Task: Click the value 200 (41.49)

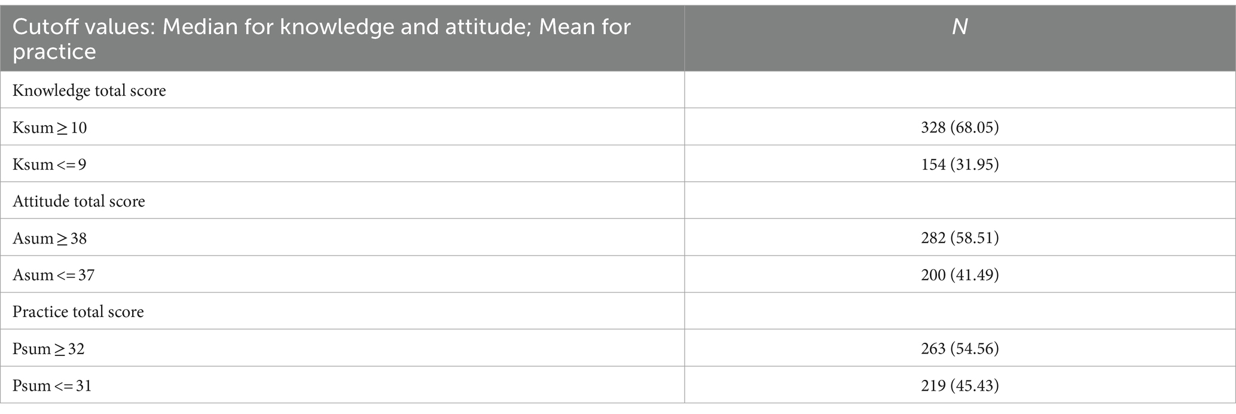Action: (960, 275)
